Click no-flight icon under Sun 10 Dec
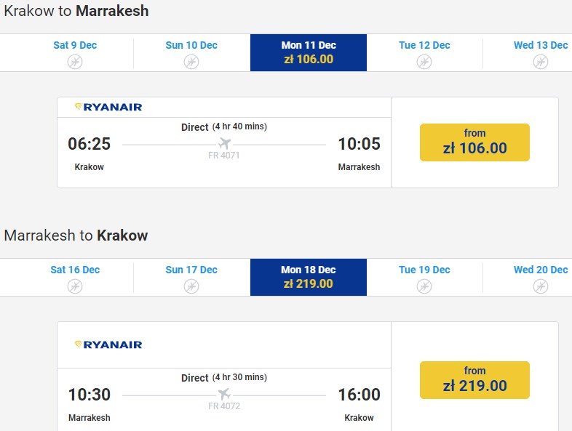Viewport: 572px width, 431px height. 191,62
